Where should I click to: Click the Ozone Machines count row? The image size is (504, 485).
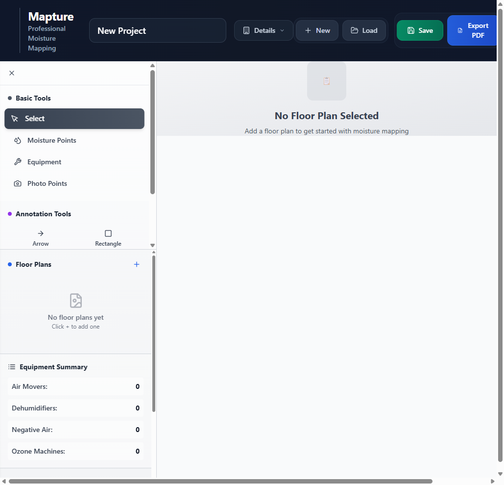click(x=75, y=451)
